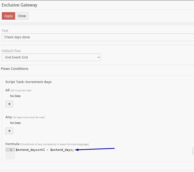Select line number 1 in formula gutter

tap(11, 150)
